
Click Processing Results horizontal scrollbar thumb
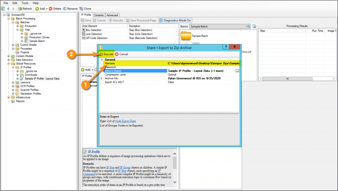(x=287, y=79)
